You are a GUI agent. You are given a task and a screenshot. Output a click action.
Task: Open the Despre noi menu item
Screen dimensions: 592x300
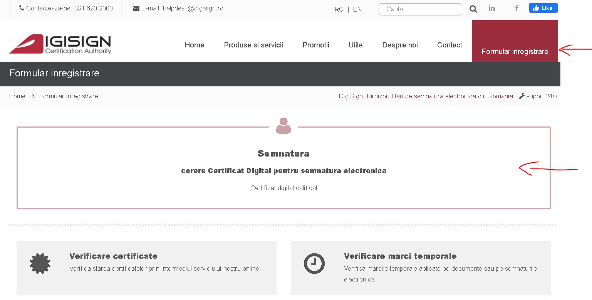(x=400, y=45)
